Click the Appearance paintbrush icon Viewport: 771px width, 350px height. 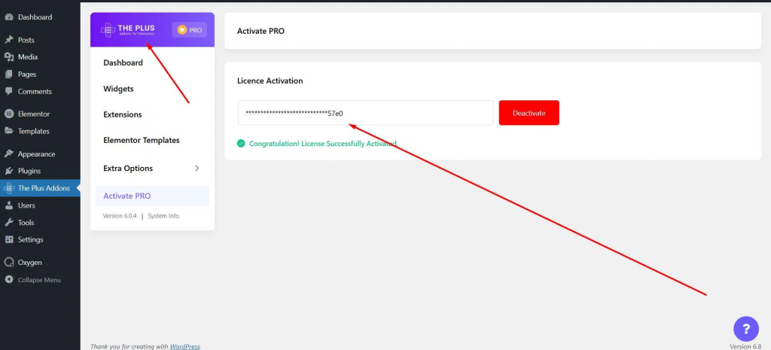point(9,154)
